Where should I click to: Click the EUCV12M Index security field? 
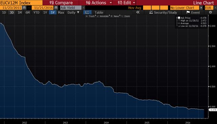(x=21, y=3)
